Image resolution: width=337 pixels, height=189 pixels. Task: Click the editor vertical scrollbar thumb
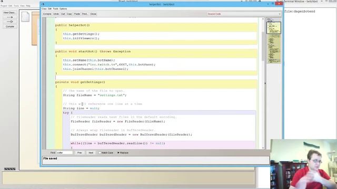pos(263,46)
